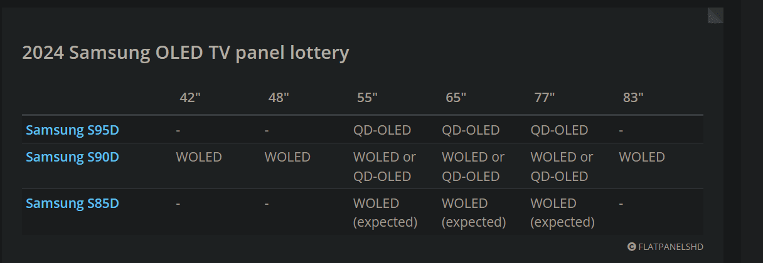Click the FLATPANELSHD copyright watermark
This screenshot has height=263, width=763.
(666, 247)
